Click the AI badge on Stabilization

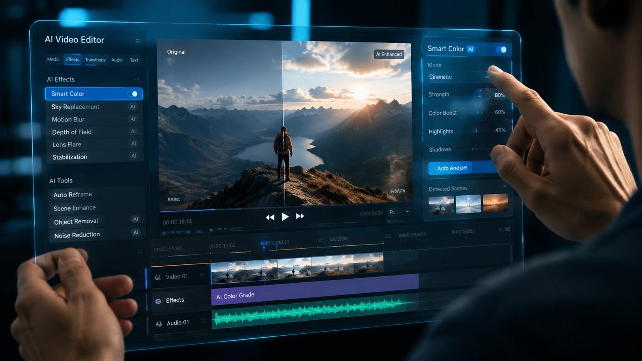tap(134, 156)
